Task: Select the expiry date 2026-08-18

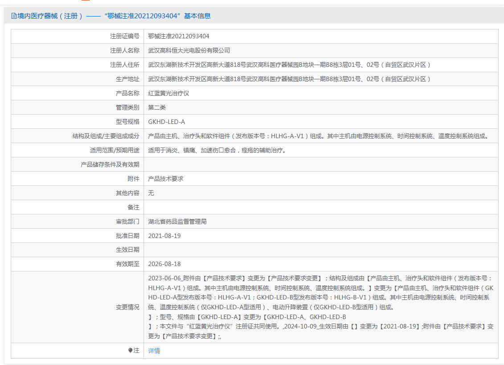Action: tap(164, 264)
